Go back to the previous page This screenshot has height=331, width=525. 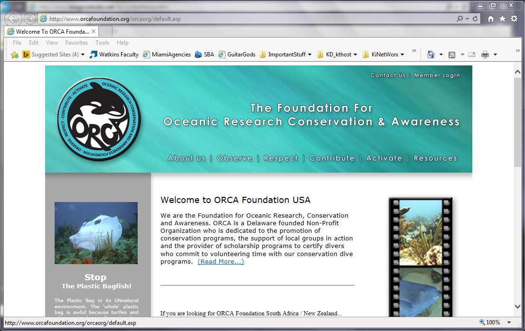13,18
